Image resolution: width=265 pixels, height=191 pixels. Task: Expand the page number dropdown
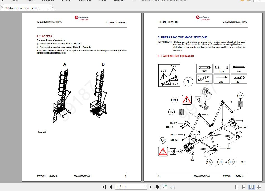[x=145, y=187]
